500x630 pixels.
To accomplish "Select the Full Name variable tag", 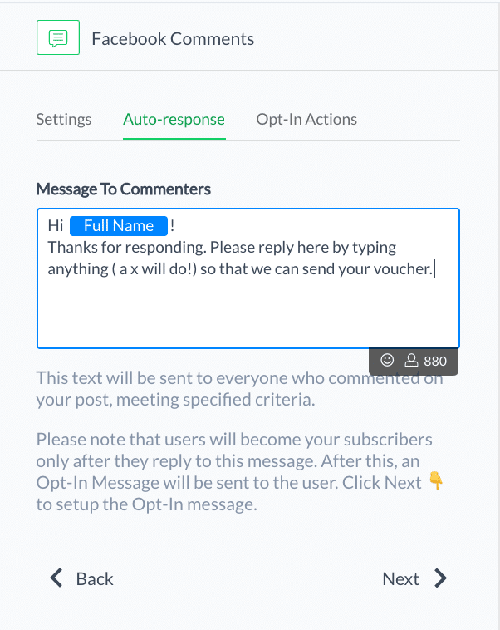I will pos(119,226).
